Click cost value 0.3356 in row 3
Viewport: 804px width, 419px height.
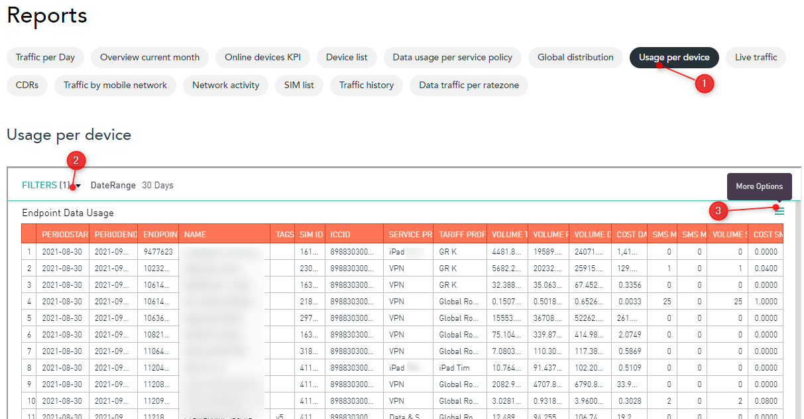[629, 285]
